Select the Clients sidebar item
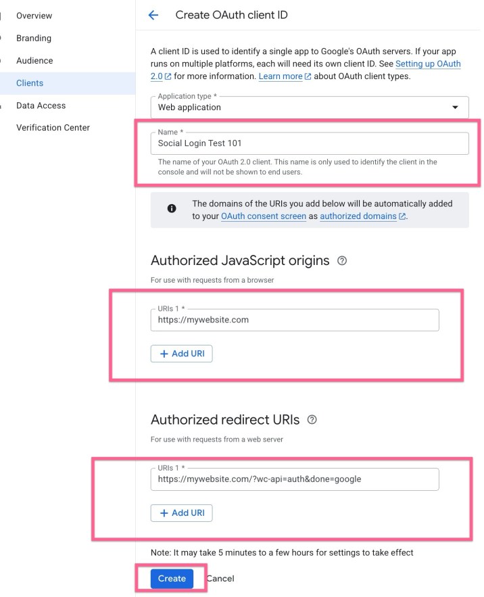 click(30, 83)
